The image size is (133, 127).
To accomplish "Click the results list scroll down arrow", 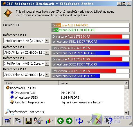I will pos(126,113).
